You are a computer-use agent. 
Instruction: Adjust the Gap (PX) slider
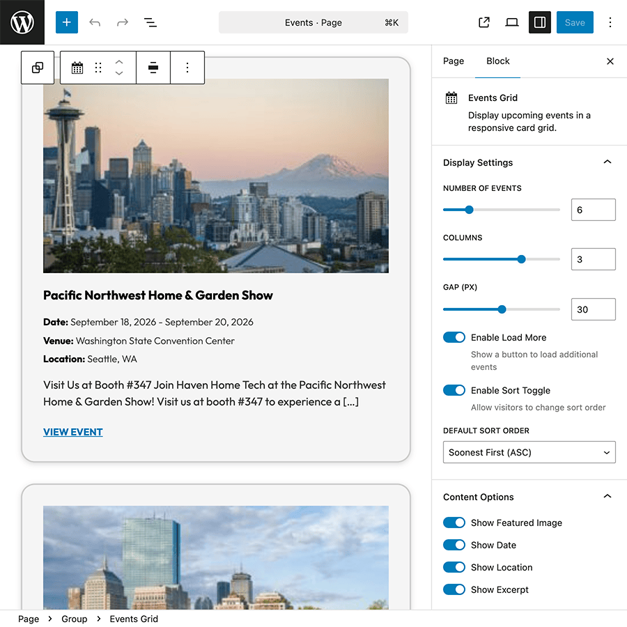pyautogui.click(x=502, y=309)
